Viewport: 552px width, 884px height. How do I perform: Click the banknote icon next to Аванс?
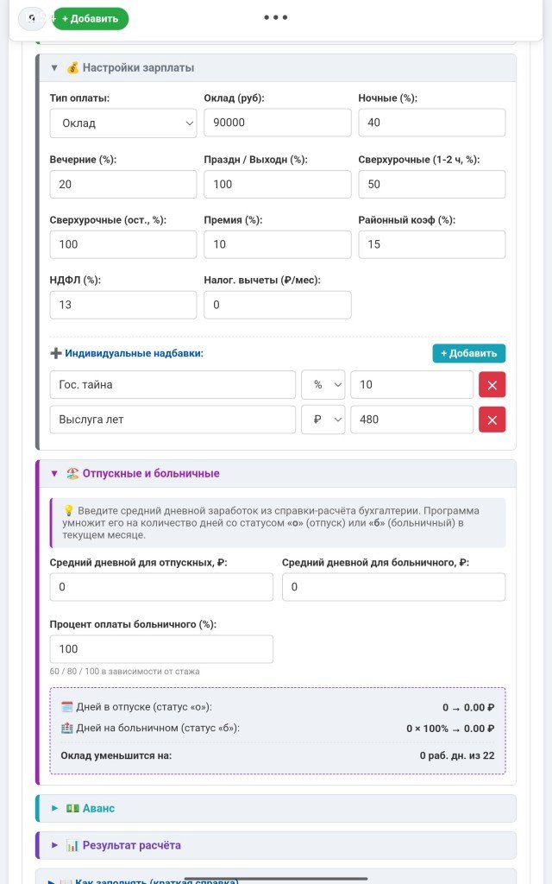pyautogui.click(x=72, y=808)
